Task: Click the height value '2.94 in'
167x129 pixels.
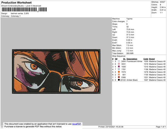Action: pyautogui.click(x=163, y=7)
